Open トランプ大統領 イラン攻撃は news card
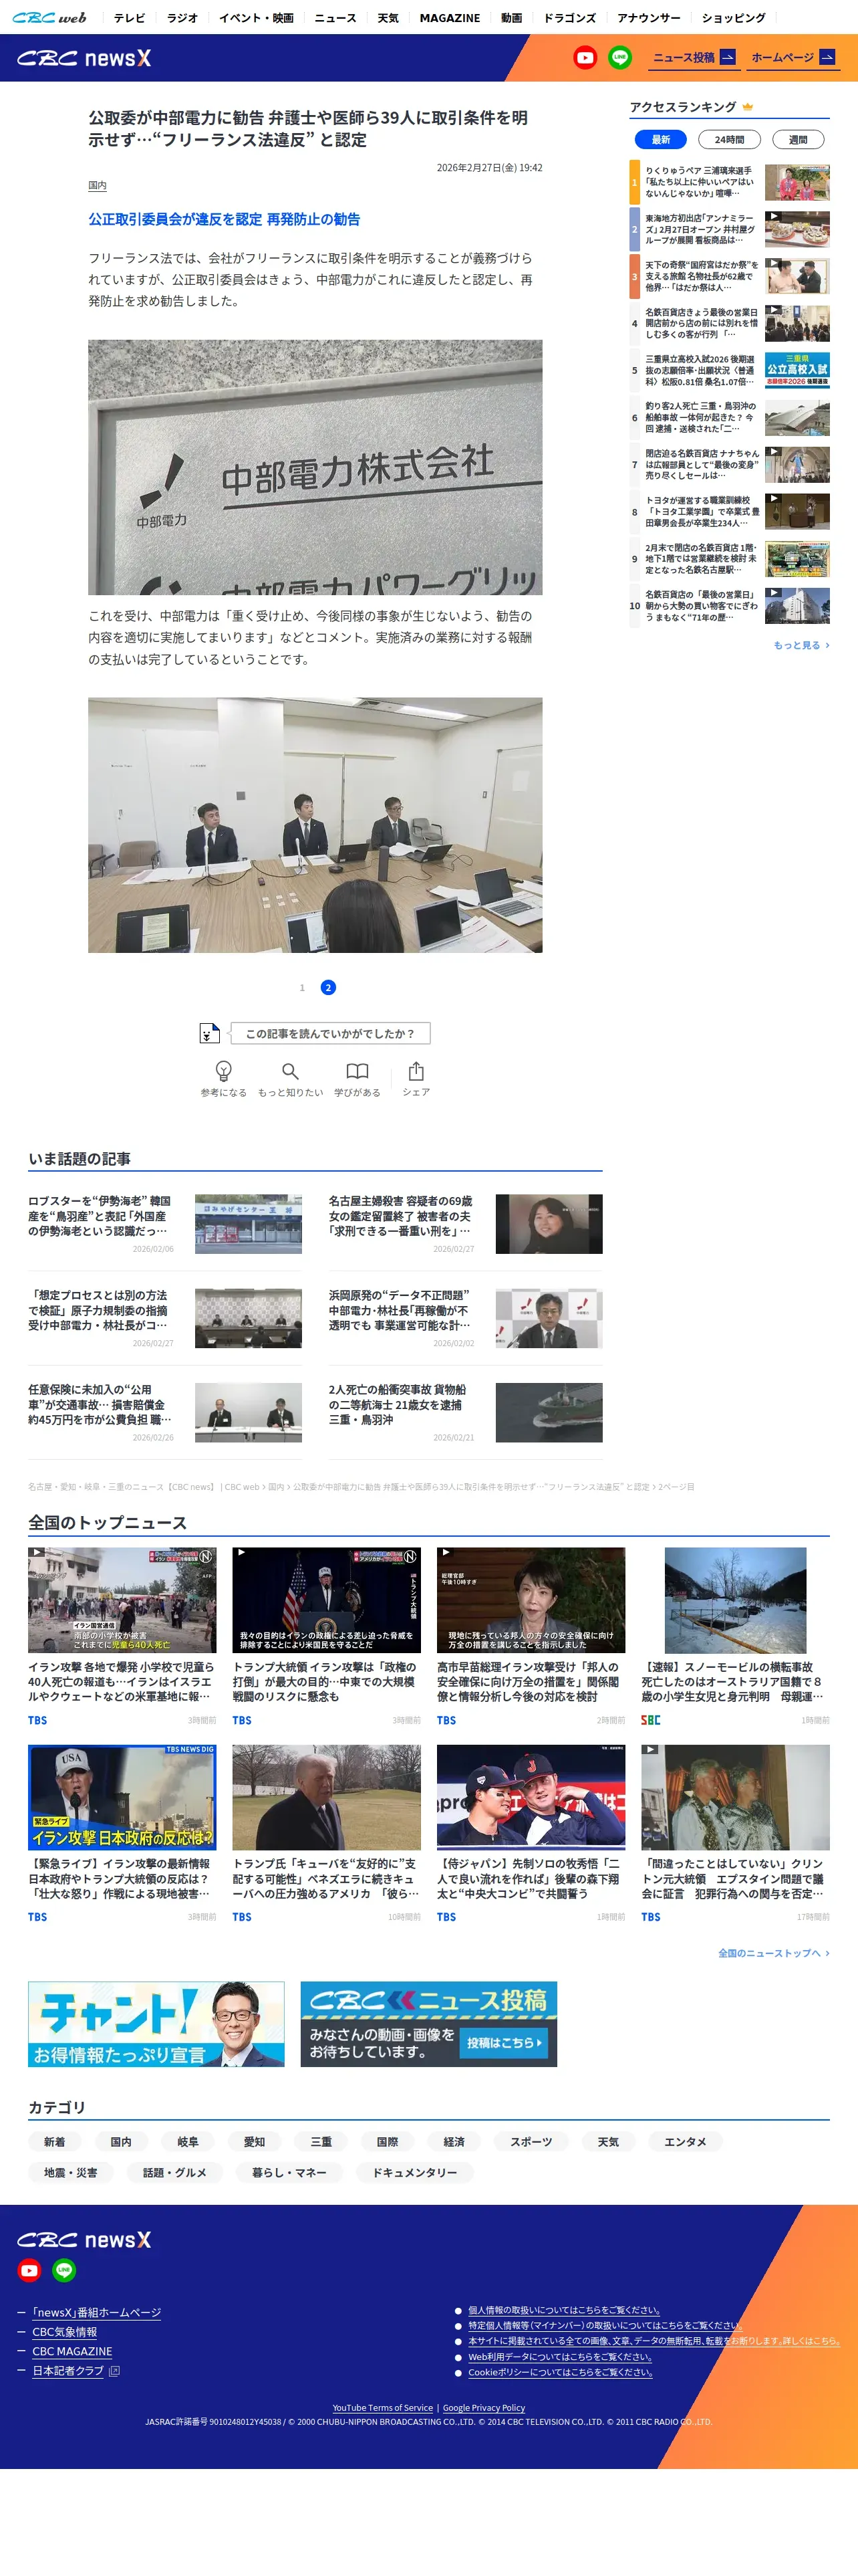Image resolution: width=858 pixels, height=2576 pixels. [327, 1637]
